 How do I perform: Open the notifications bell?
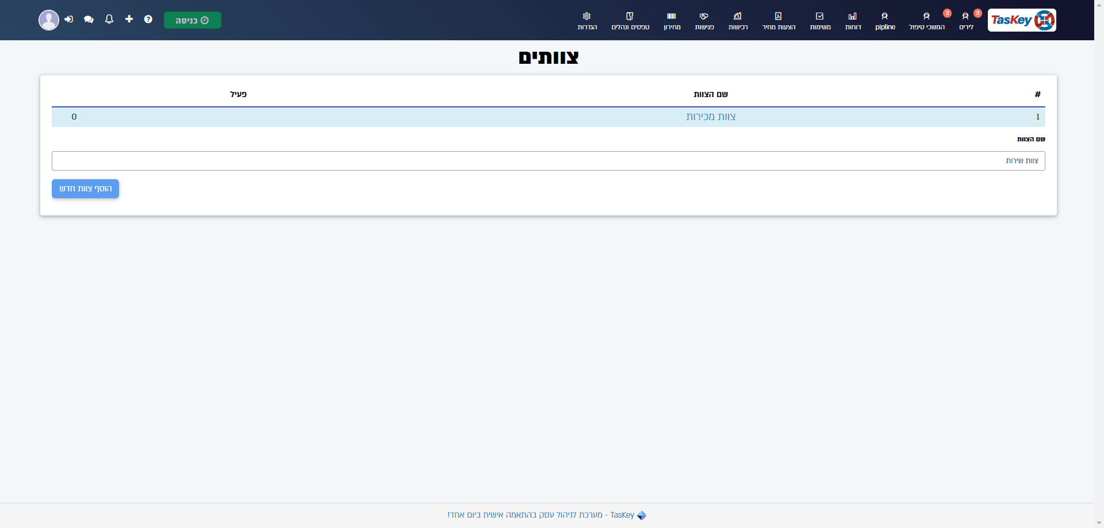(109, 20)
